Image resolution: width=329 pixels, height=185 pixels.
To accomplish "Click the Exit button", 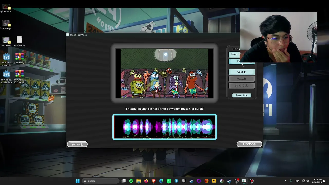I will tap(77, 144).
